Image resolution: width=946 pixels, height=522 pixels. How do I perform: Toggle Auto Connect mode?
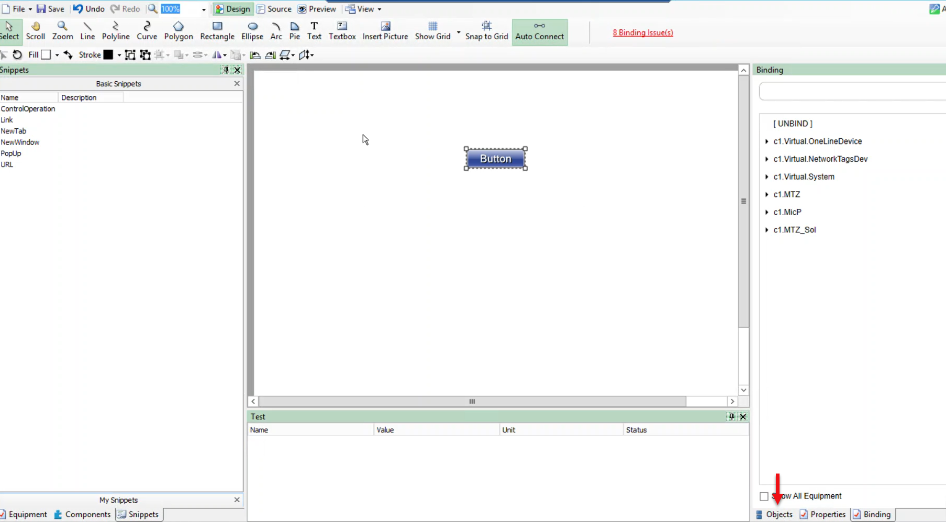[540, 32]
